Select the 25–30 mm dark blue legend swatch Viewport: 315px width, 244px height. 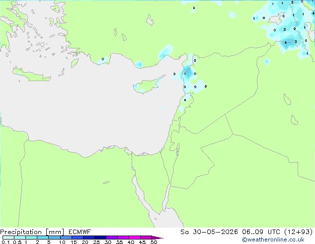[x=100, y=238]
